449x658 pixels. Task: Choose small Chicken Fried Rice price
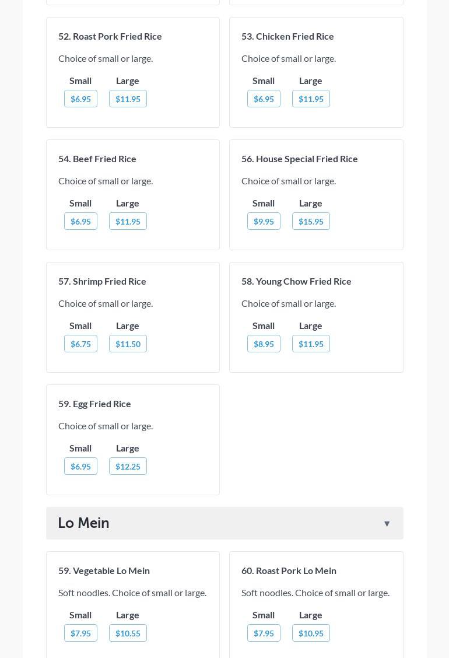click(264, 99)
